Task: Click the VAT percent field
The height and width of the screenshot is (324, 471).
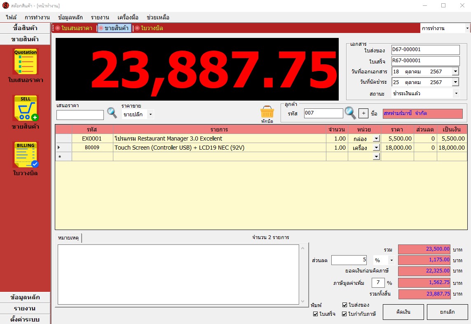Action: coord(378,282)
